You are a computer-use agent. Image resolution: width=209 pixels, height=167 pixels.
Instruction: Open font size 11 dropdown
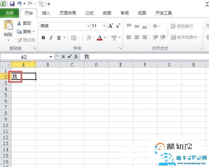click(x=104, y=26)
